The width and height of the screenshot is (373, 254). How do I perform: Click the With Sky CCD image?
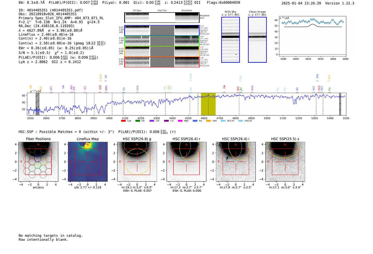click(x=230, y=40)
